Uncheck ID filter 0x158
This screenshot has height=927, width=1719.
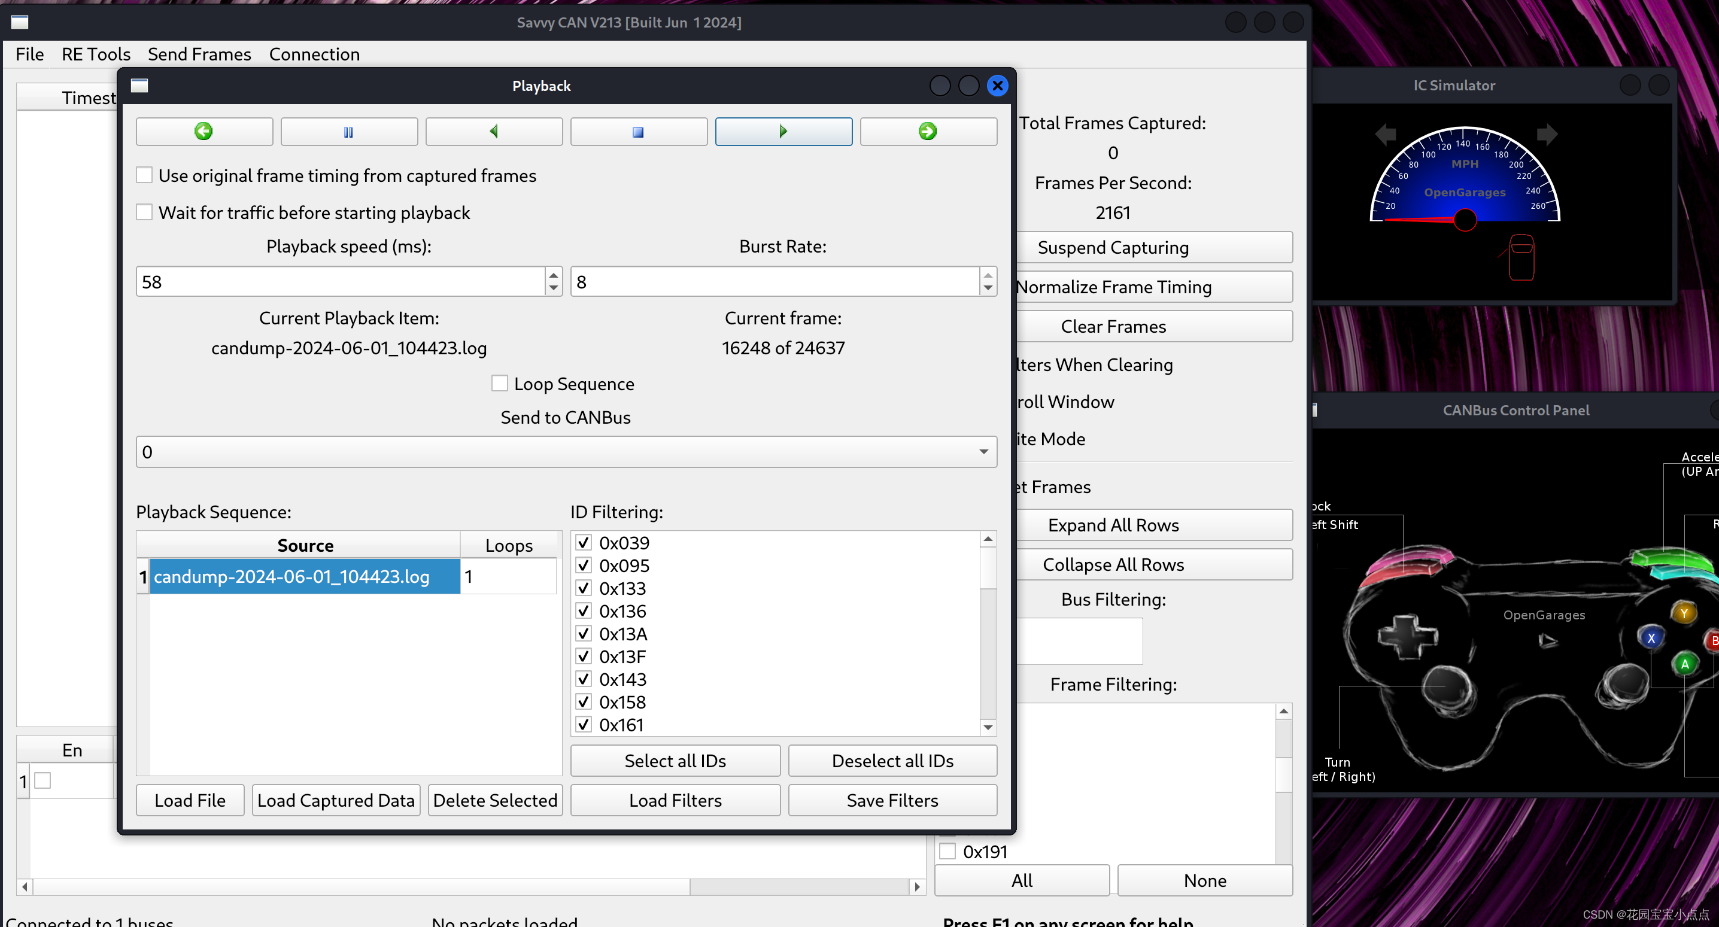pyautogui.click(x=584, y=701)
